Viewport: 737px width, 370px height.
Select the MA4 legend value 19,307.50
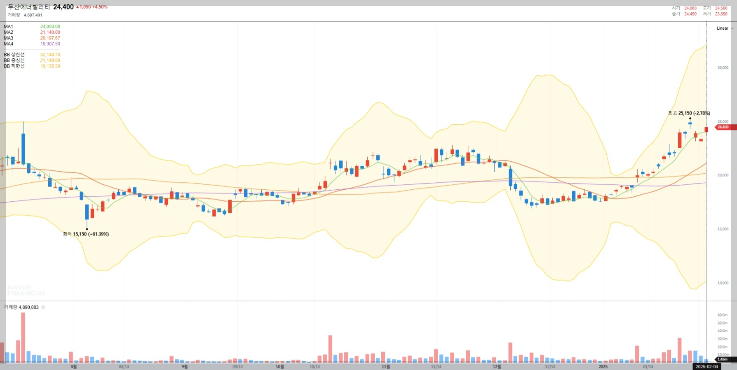click(x=50, y=44)
